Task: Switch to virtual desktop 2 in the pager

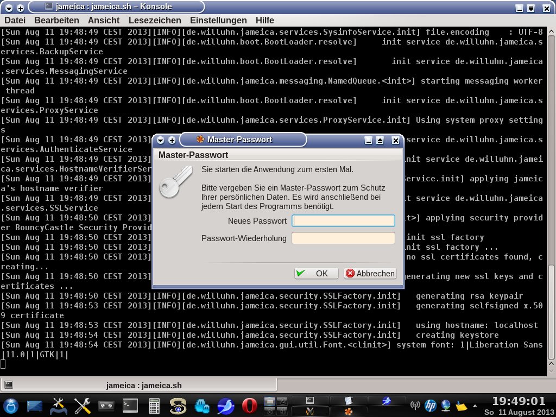Action: (x=282, y=401)
